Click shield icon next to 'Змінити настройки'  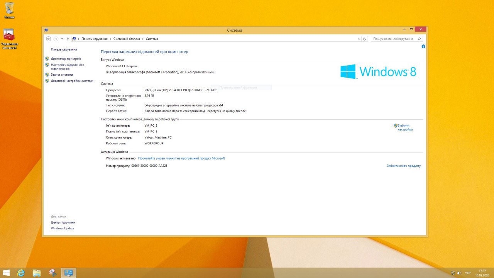click(x=396, y=125)
